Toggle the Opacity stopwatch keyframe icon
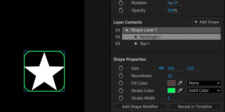This screenshot has height=112, width=225. pyautogui.click(x=121, y=10)
